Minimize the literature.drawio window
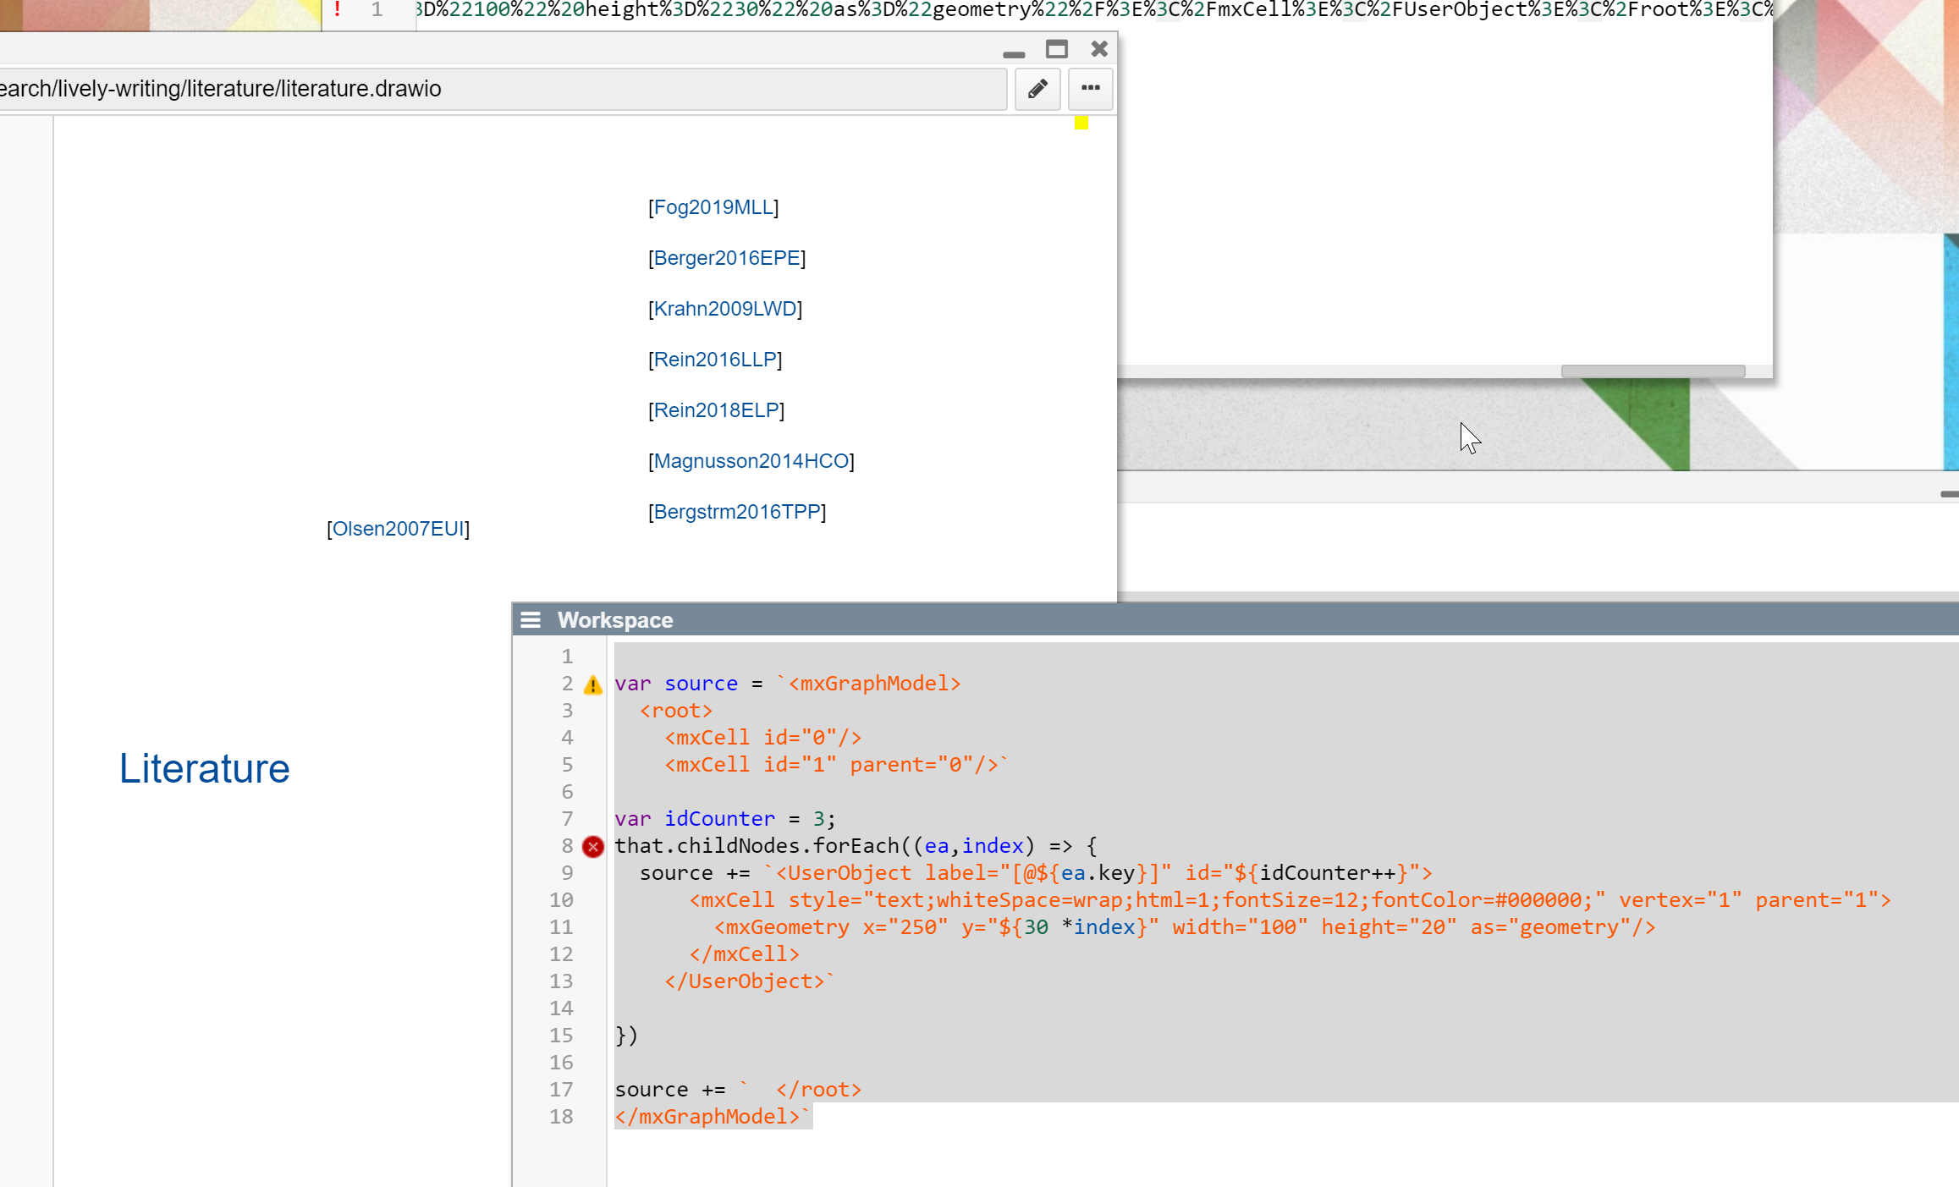This screenshot has width=1959, height=1187. point(1013,53)
